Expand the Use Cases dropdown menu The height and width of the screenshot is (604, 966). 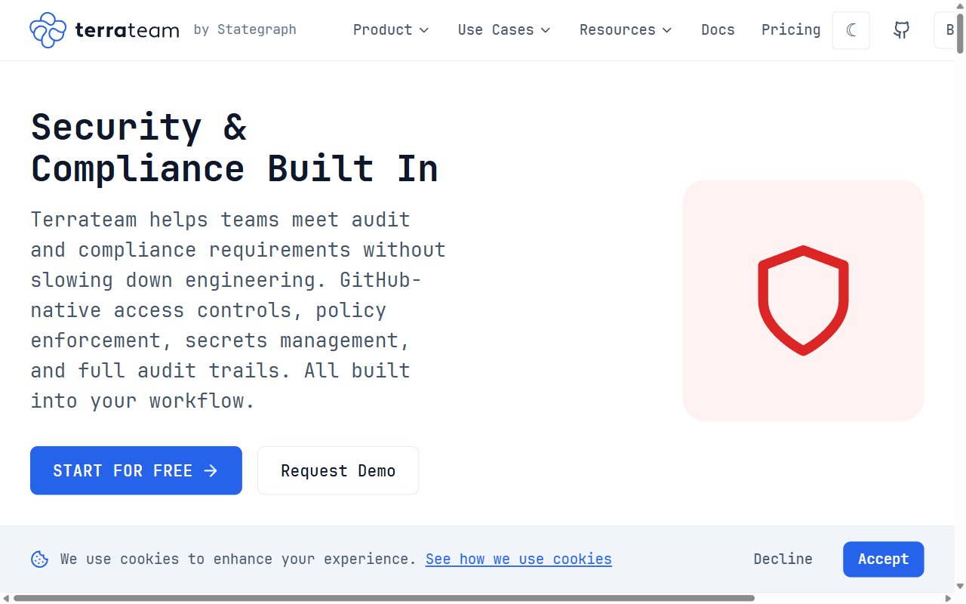(504, 30)
